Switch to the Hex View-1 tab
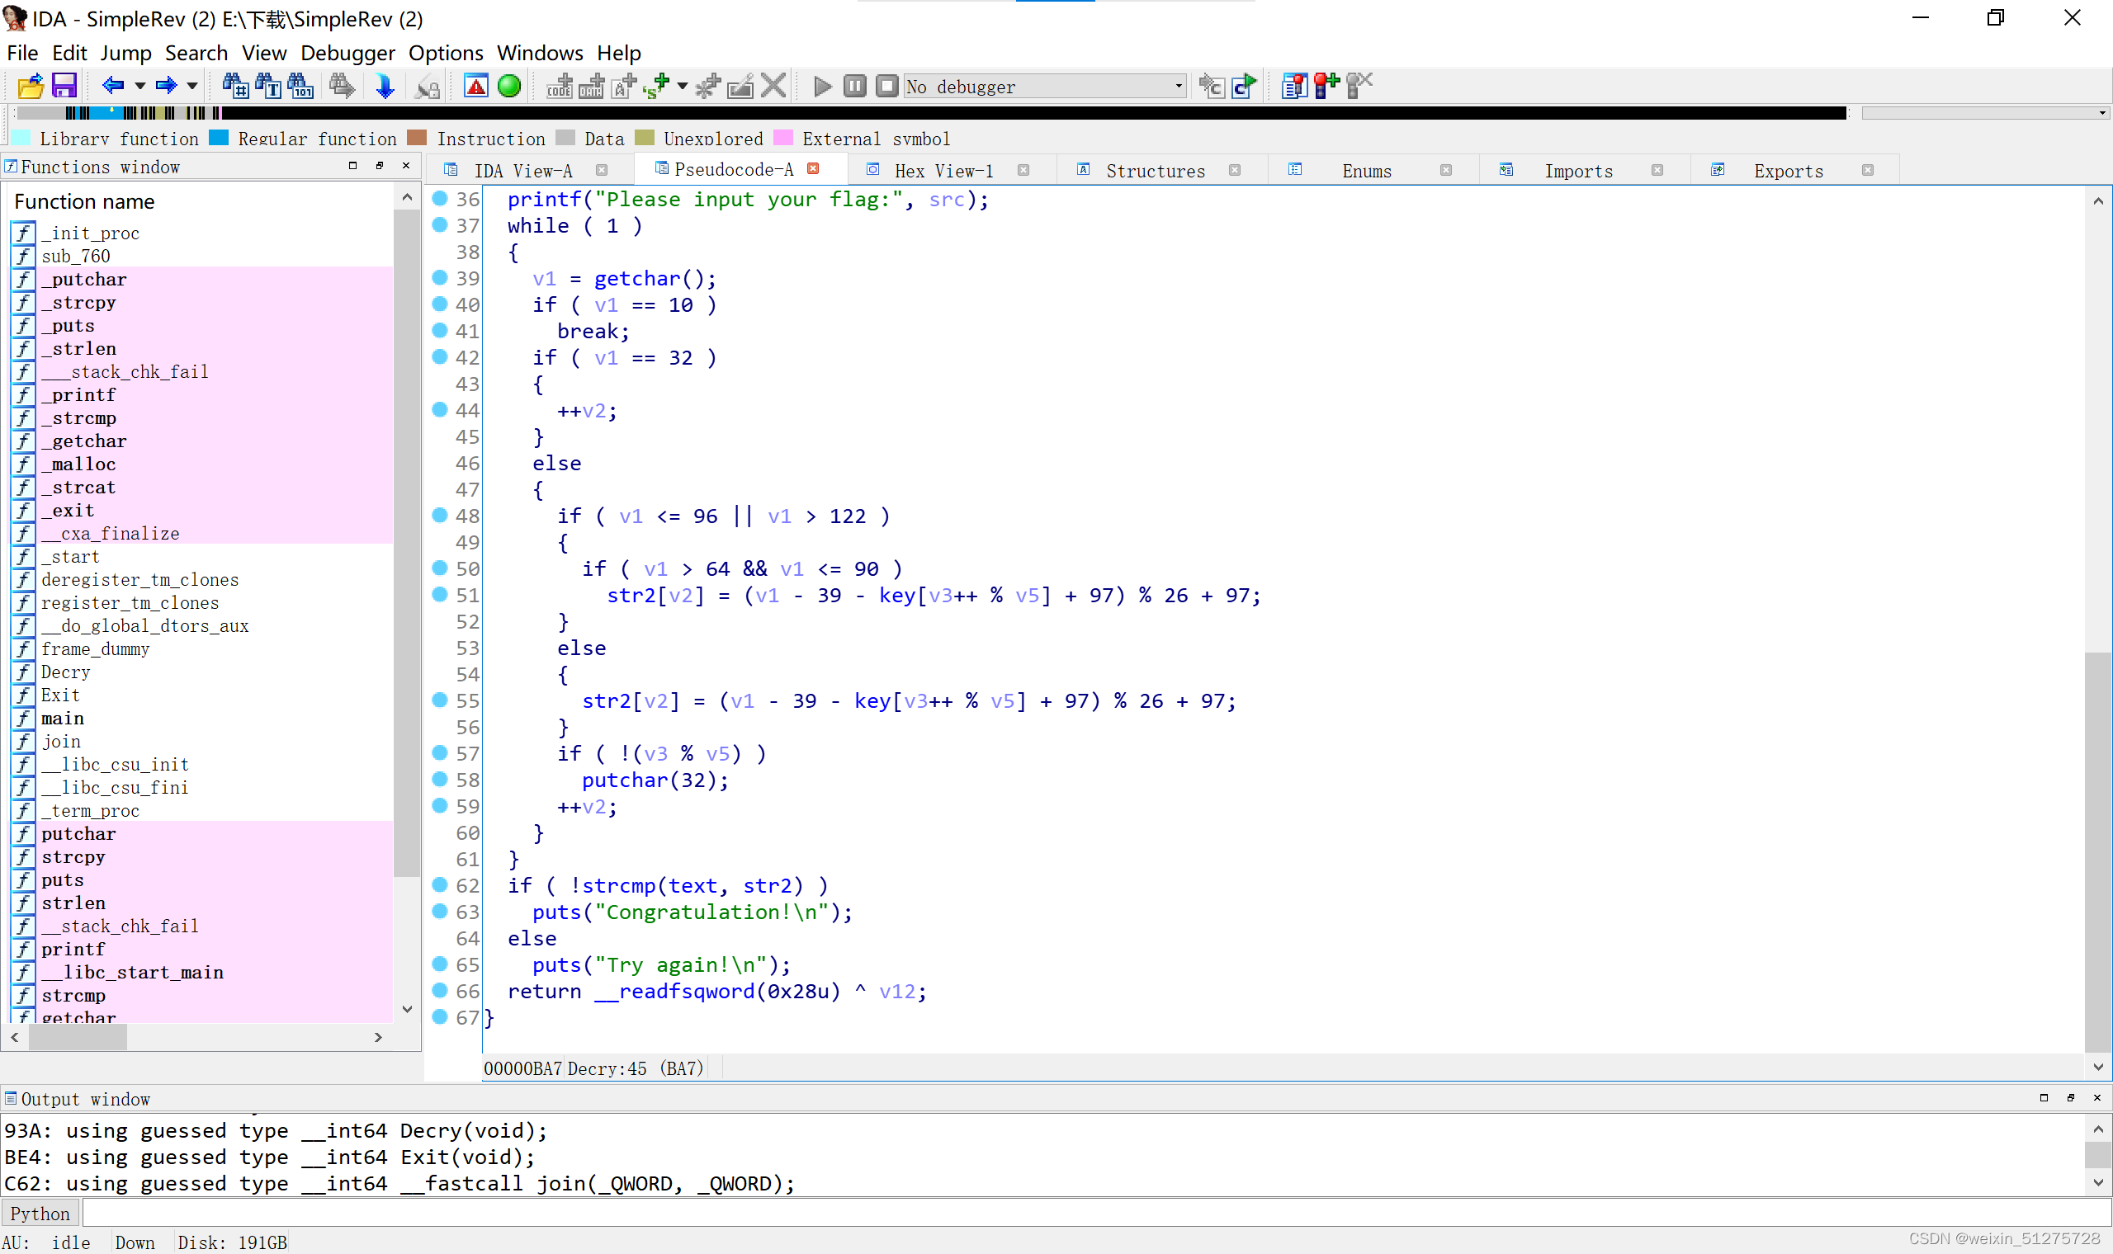The width and height of the screenshot is (2113, 1254). 943,171
